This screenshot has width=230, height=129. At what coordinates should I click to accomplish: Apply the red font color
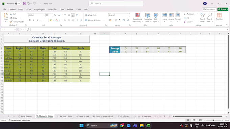[x=56, y=20]
